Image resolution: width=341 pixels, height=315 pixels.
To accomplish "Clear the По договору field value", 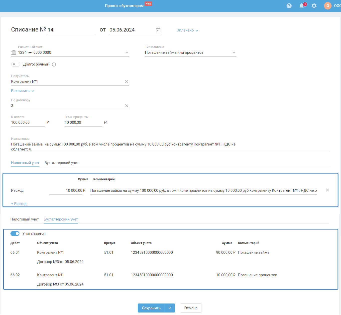I will pyautogui.click(x=127, y=106).
